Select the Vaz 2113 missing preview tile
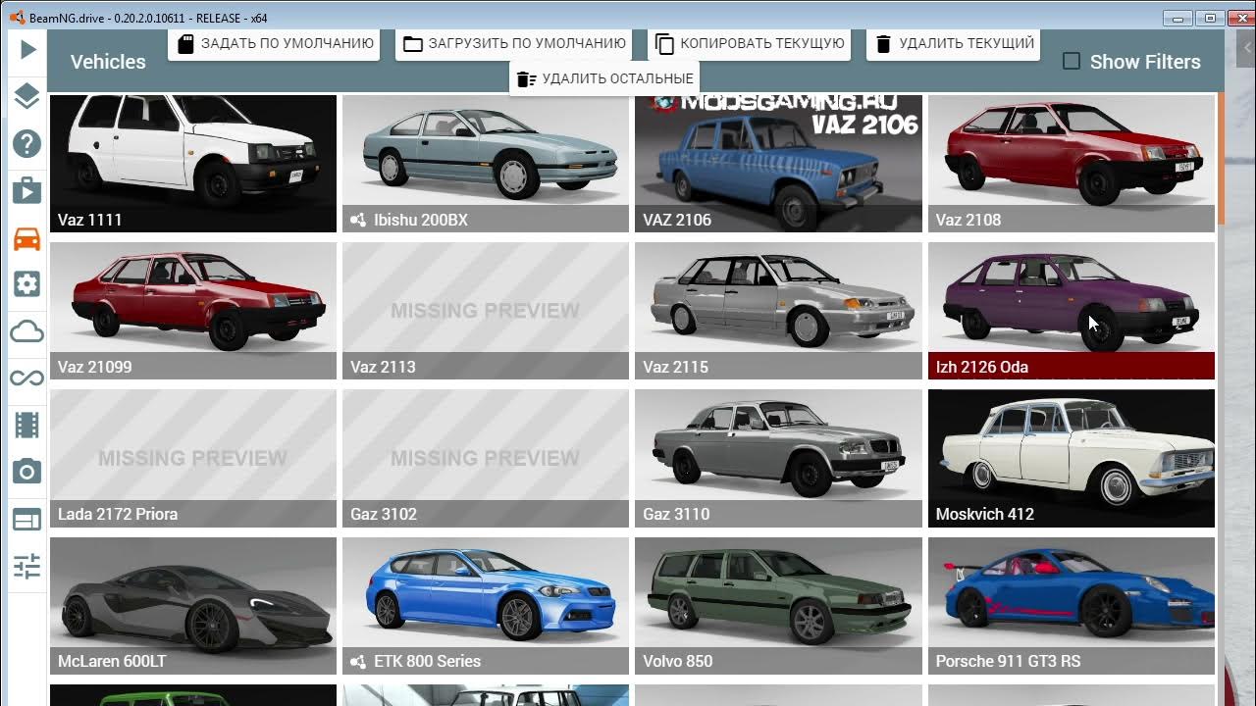 (486, 311)
